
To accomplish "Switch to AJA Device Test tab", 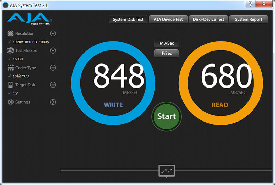I will tap(168, 19).
